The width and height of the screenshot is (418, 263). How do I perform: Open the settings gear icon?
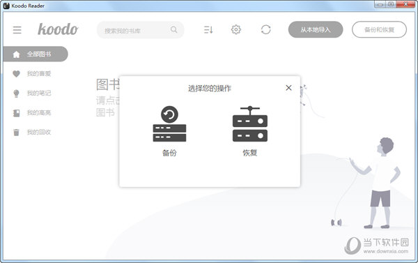coord(236,29)
